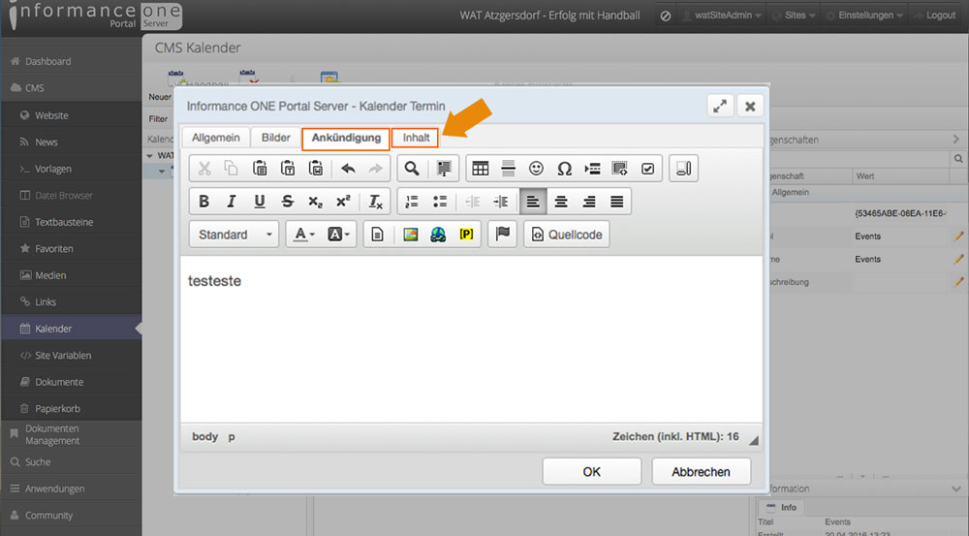Toggle justified text alignment
969x536 pixels.
616,202
